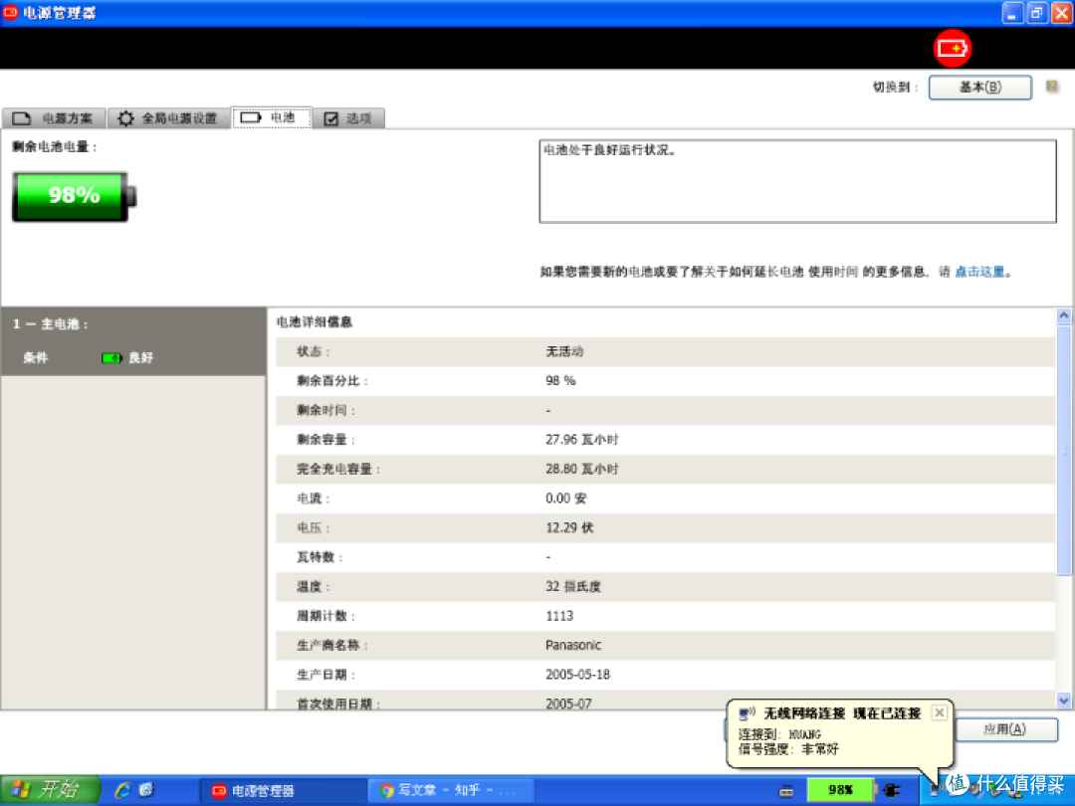Click the 生产日期 value 2005-05-18
The width and height of the screenshot is (1075, 806).
578,675
